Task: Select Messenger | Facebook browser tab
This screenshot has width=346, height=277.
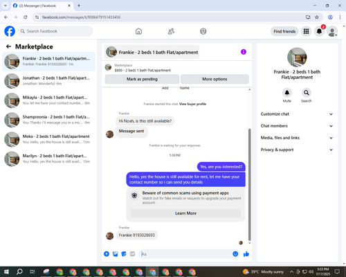Action: pyautogui.click(x=42, y=6)
